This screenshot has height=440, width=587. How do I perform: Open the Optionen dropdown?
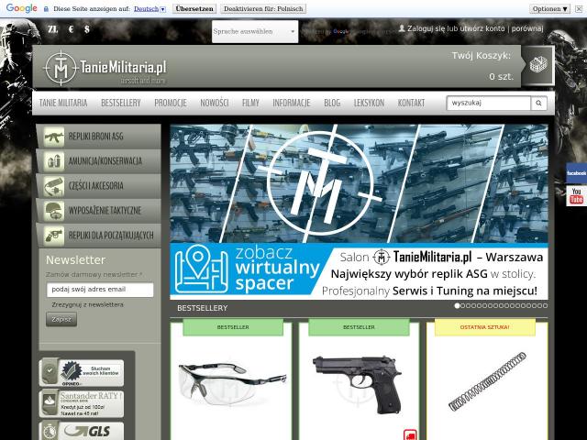[549, 8]
